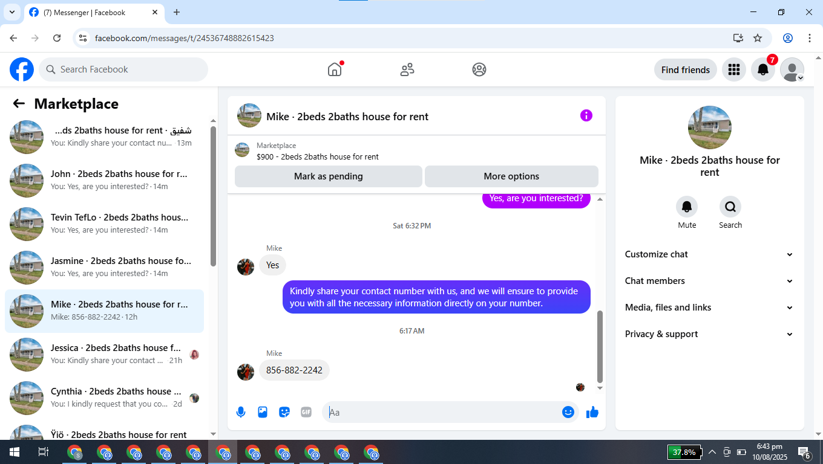Click Find friends button
This screenshot has width=823, height=464.
pos(686,69)
